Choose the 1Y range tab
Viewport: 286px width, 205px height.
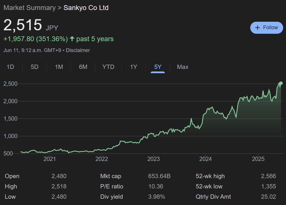(134, 67)
